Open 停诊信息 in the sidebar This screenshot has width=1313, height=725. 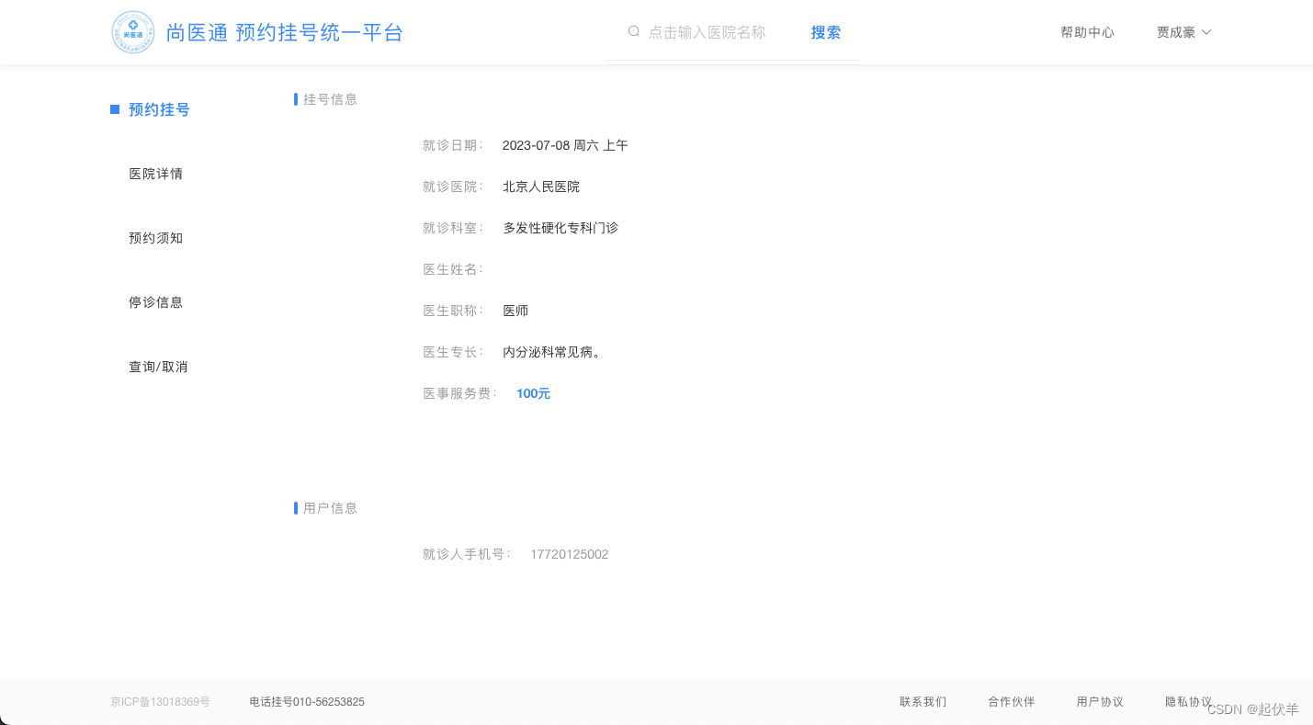pos(156,302)
